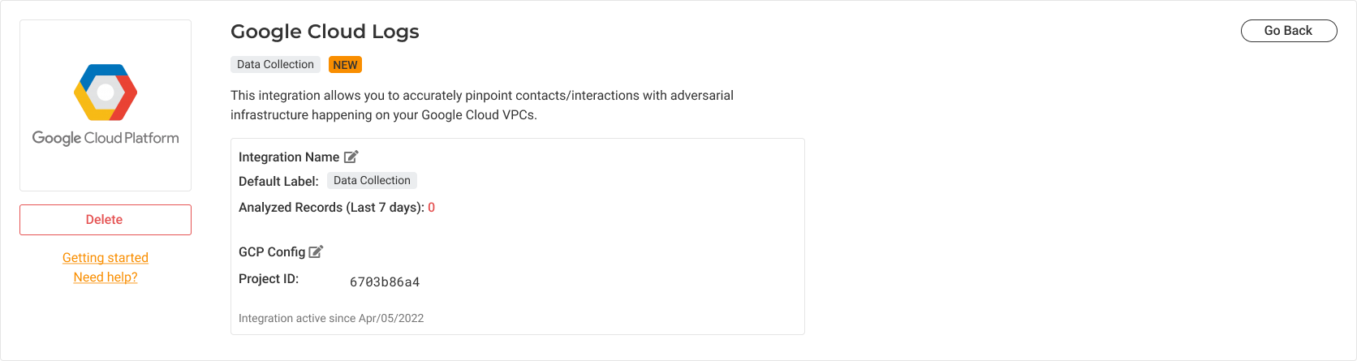Click the Default Label field name
The height and width of the screenshot is (361, 1357).
click(278, 182)
